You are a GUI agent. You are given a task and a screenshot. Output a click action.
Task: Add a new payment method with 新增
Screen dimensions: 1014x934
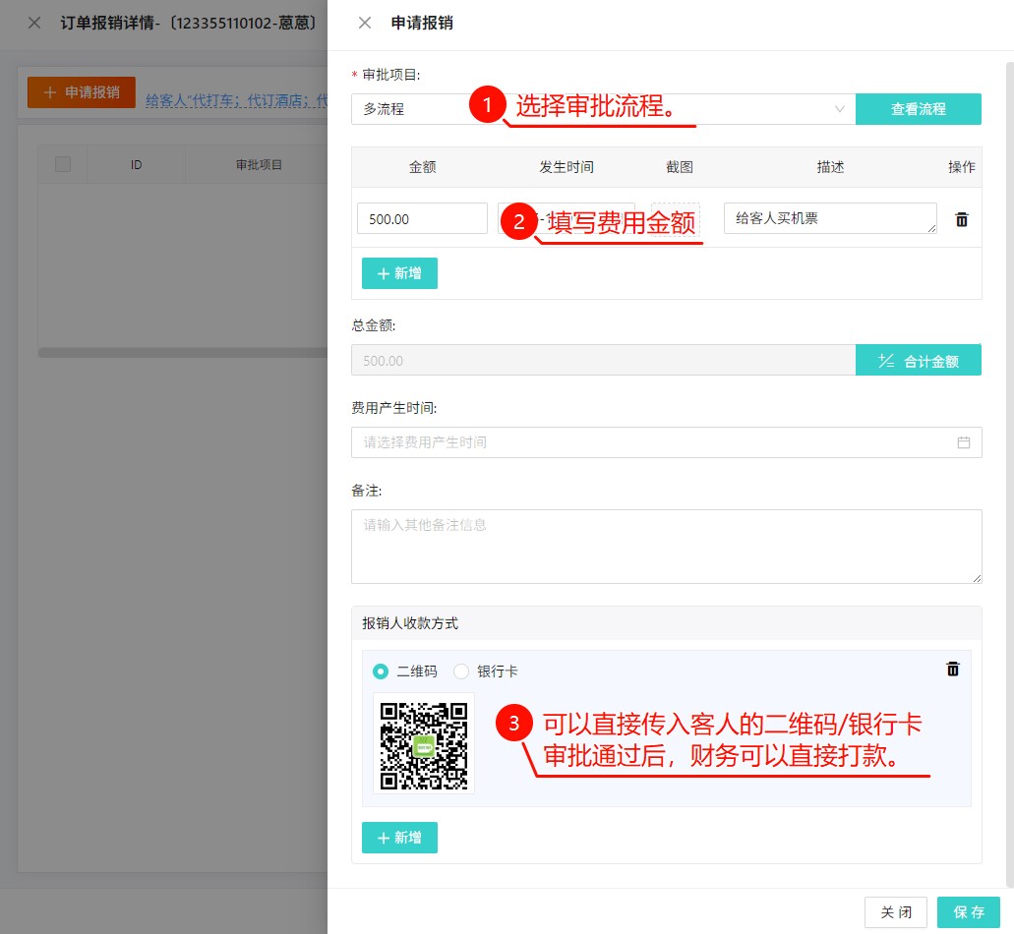[x=399, y=838]
